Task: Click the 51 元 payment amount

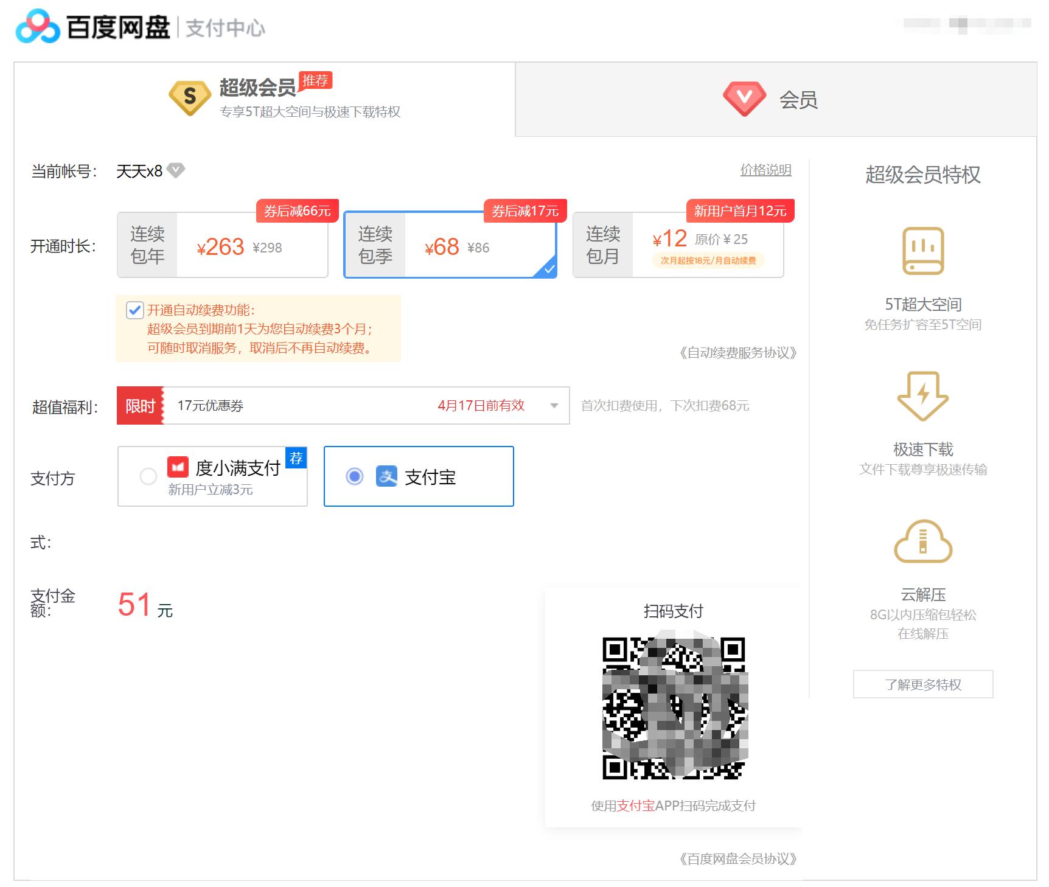Action: (x=145, y=605)
